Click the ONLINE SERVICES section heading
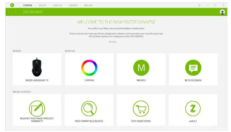 click(22, 92)
